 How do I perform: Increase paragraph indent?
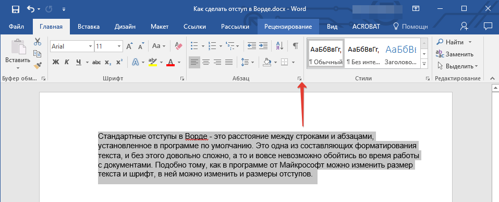(x=263, y=46)
